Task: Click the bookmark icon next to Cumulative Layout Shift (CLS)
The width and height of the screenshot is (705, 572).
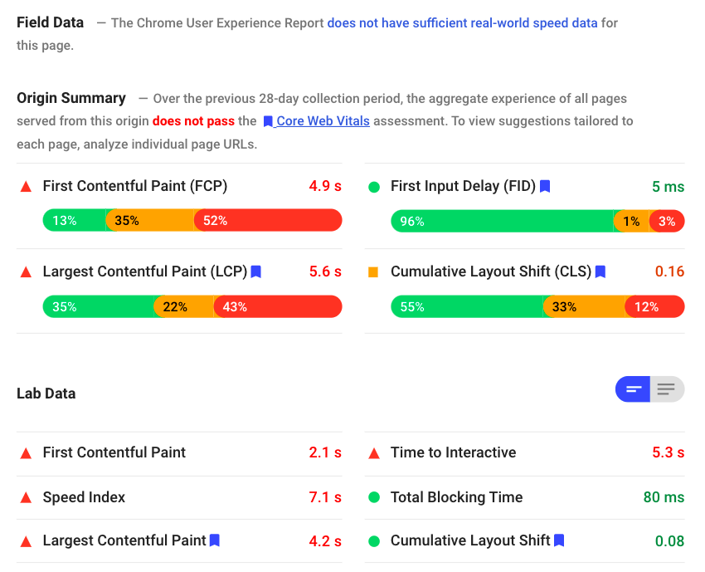Action: pyautogui.click(x=600, y=271)
